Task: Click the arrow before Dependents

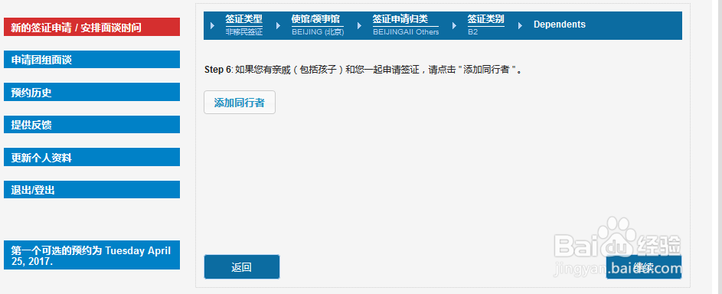Action: point(521,26)
